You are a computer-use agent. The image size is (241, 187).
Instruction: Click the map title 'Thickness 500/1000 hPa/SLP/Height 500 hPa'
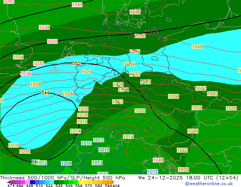tap(62, 178)
